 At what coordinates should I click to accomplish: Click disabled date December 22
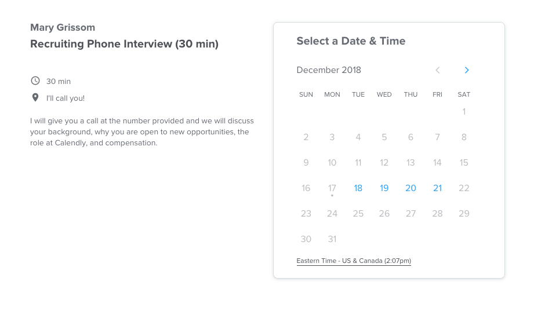464,188
